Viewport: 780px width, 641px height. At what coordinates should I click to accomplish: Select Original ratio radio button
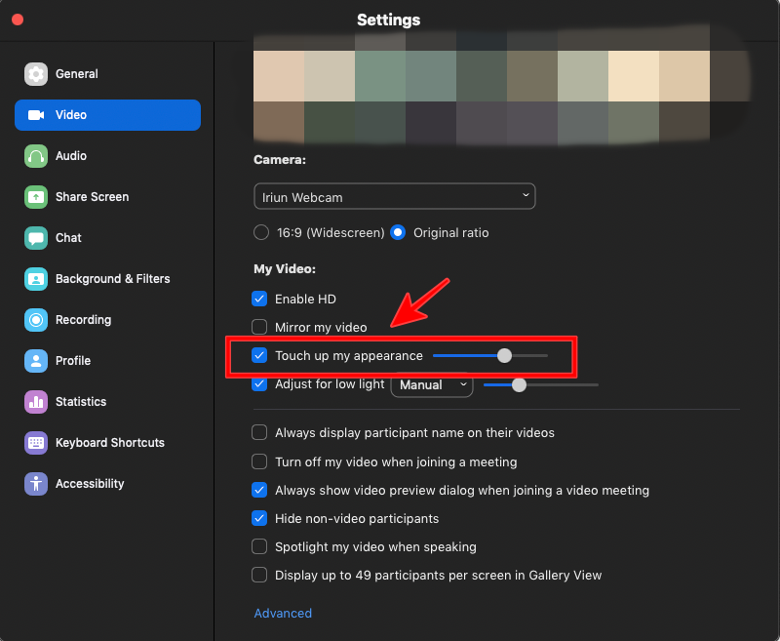(x=398, y=232)
